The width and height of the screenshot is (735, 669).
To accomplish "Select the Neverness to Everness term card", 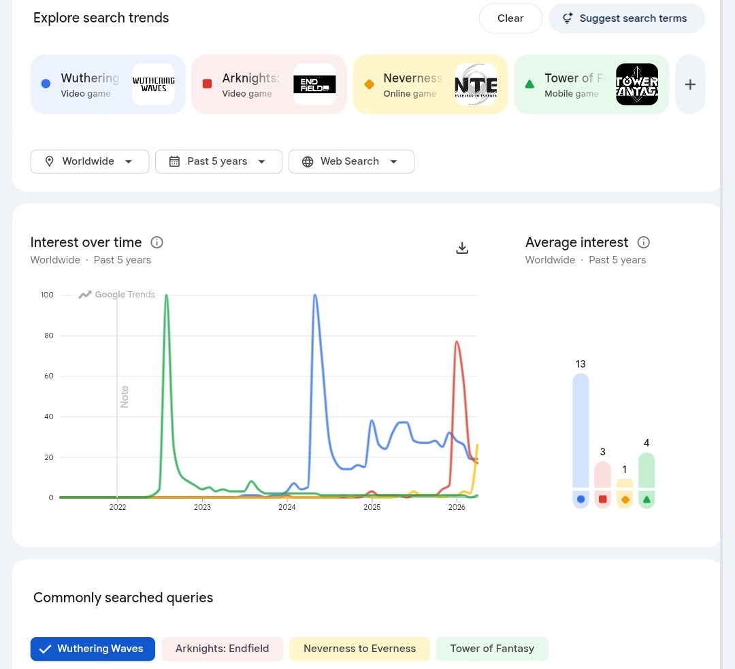I will click(x=430, y=84).
